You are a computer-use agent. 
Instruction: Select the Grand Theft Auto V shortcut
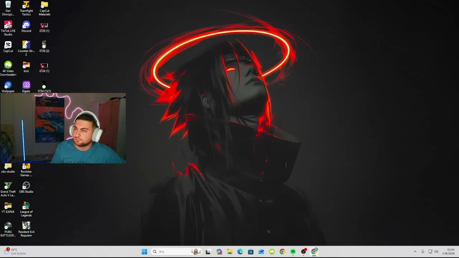(x=8, y=190)
